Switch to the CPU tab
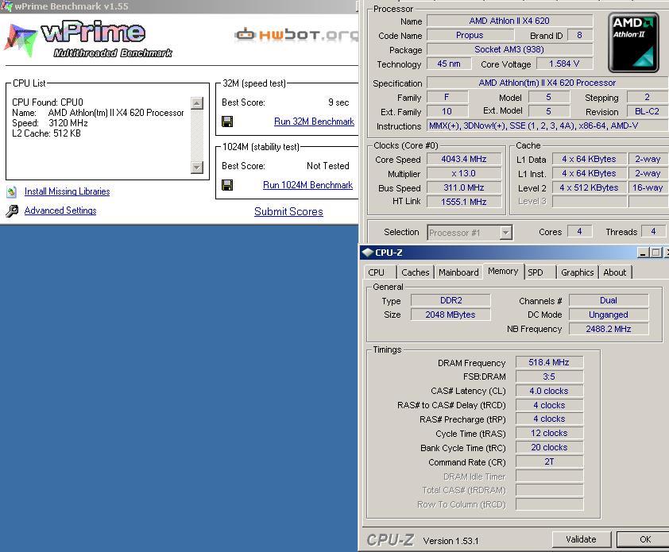Viewport: 669px width, 552px height. (x=380, y=272)
